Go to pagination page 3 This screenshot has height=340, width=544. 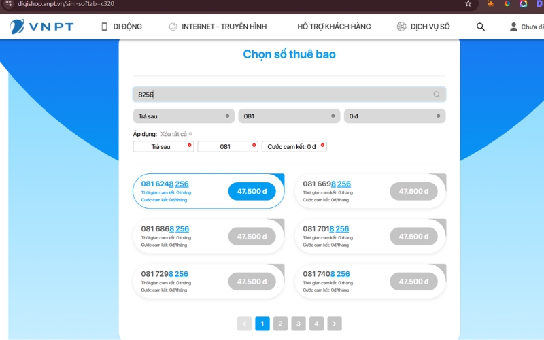point(299,324)
